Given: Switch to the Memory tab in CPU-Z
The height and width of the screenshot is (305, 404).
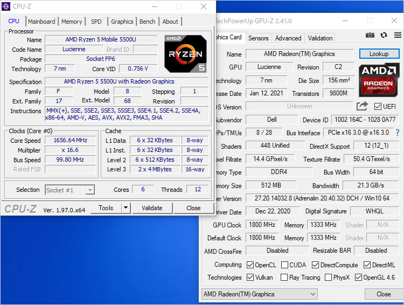Looking at the screenshot, I should click(x=72, y=22).
